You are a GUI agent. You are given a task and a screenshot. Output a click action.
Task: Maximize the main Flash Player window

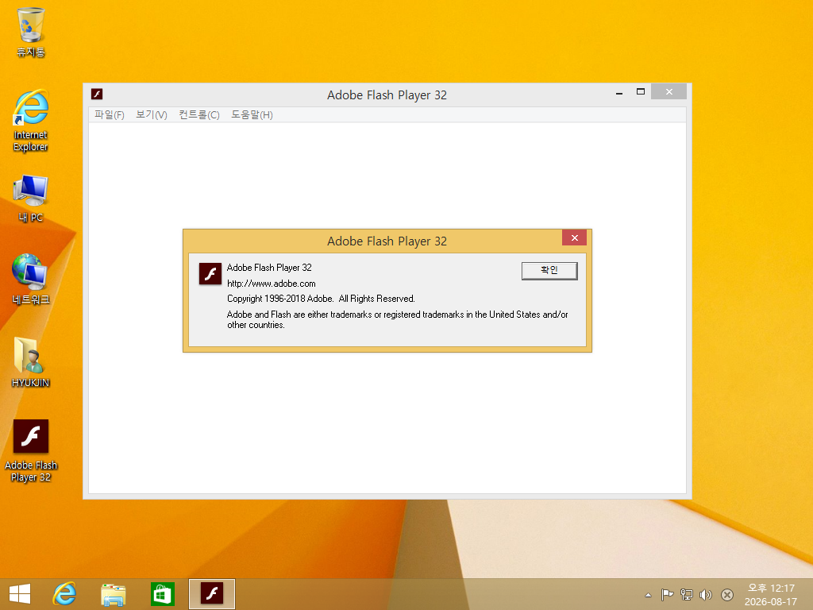(641, 92)
